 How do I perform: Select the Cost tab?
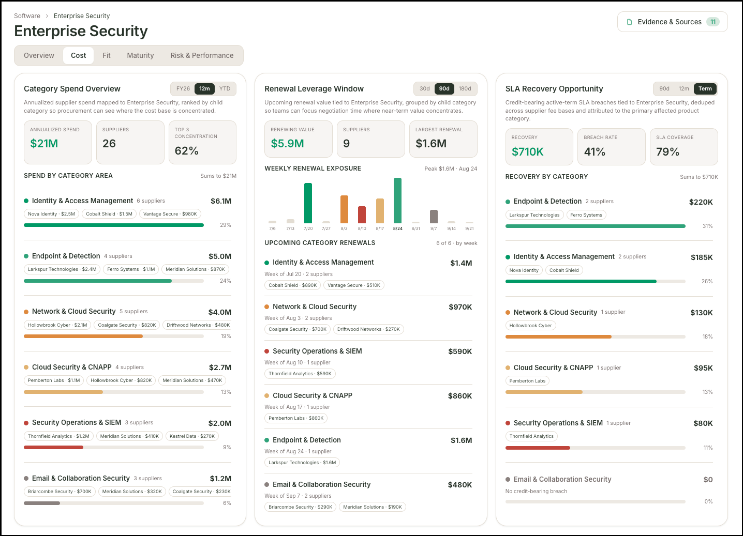(x=79, y=55)
